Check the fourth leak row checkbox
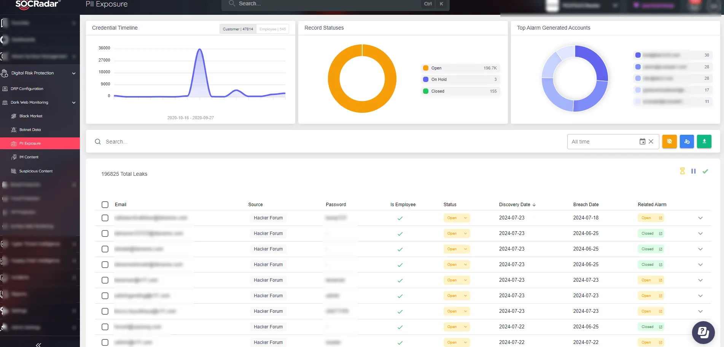This screenshot has width=724, height=347. click(x=105, y=265)
